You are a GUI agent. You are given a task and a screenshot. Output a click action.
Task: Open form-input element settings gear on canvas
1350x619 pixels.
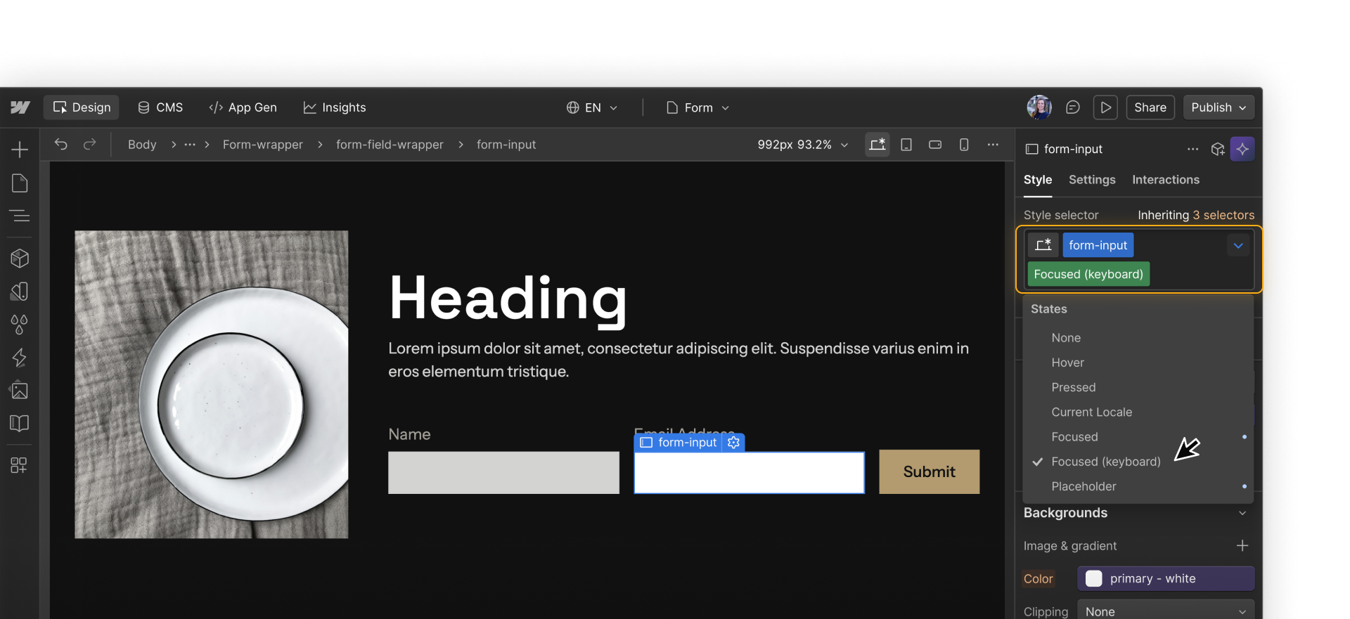click(x=733, y=442)
